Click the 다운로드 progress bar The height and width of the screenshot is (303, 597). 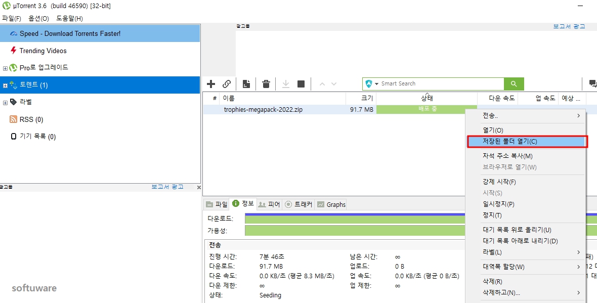pyautogui.click(x=355, y=219)
